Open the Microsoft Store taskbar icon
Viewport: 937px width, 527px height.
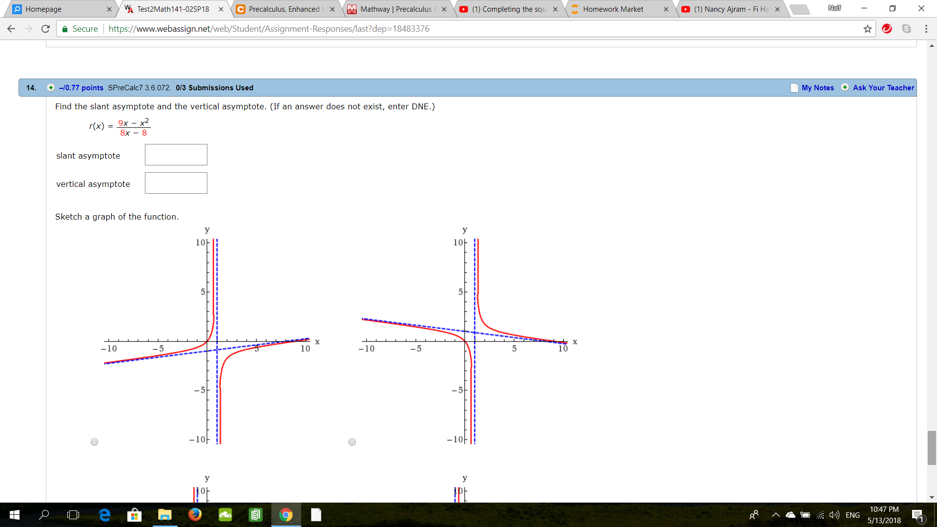pos(134,515)
